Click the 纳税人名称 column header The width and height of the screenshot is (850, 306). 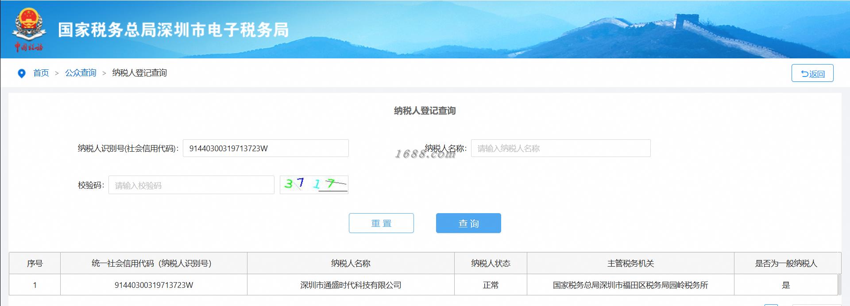coord(351,264)
